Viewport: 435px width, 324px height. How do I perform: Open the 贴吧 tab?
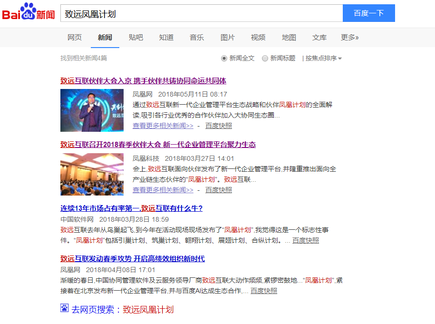pyautogui.click(x=135, y=38)
